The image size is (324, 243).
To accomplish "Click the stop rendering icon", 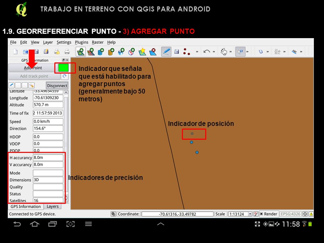I will tap(256, 214).
